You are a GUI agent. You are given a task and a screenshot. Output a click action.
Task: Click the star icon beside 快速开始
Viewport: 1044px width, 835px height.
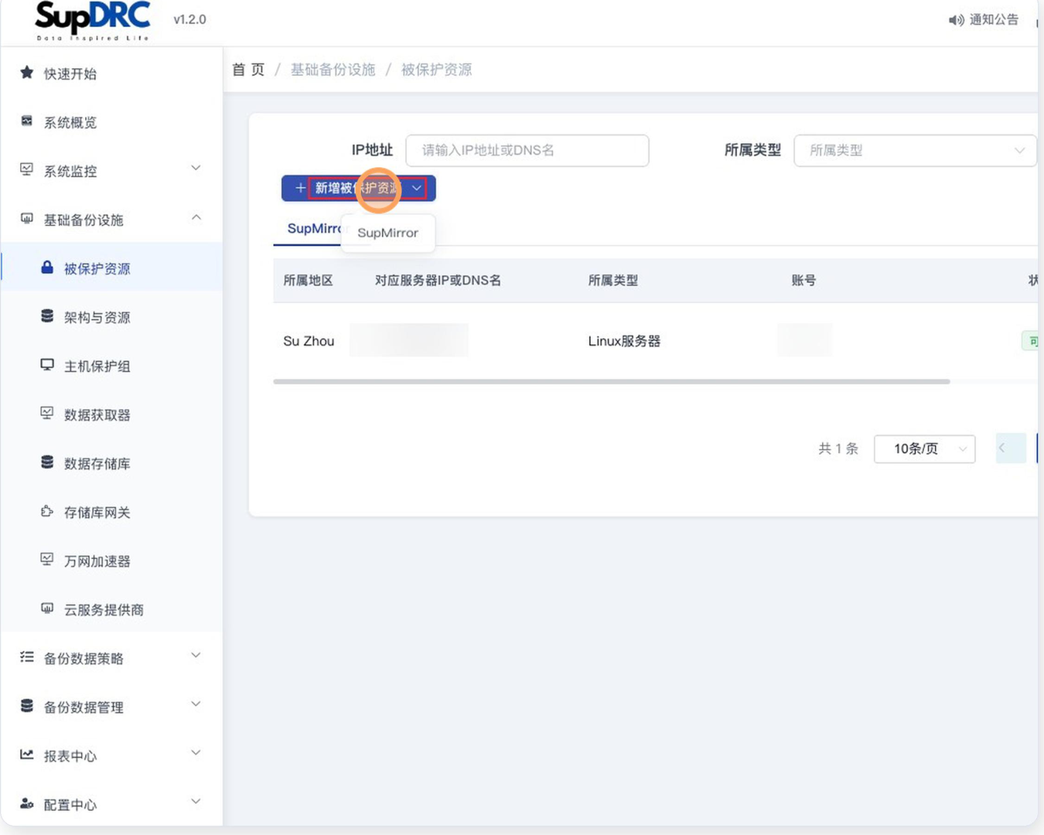(x=27, y=73)
